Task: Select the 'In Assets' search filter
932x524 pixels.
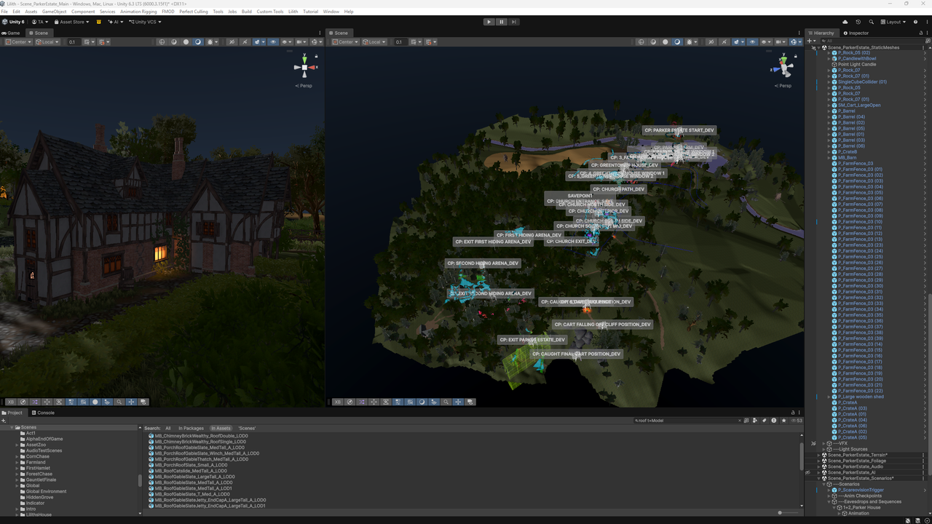Action: pos(221,428)
